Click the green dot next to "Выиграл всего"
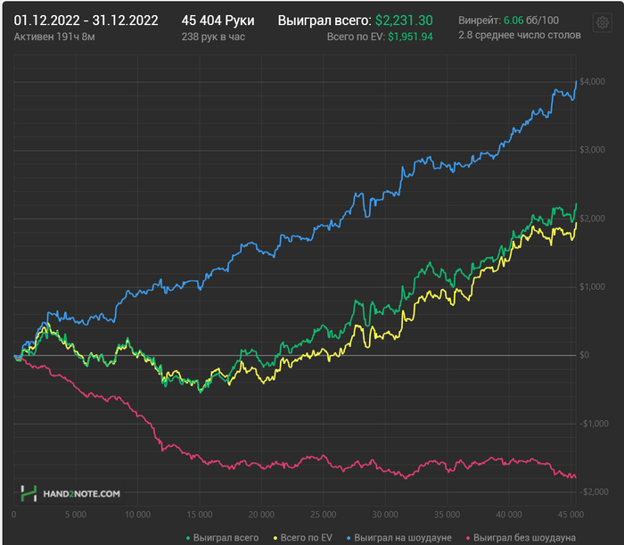This screenshot has width=624, height=545. point(188,538)
